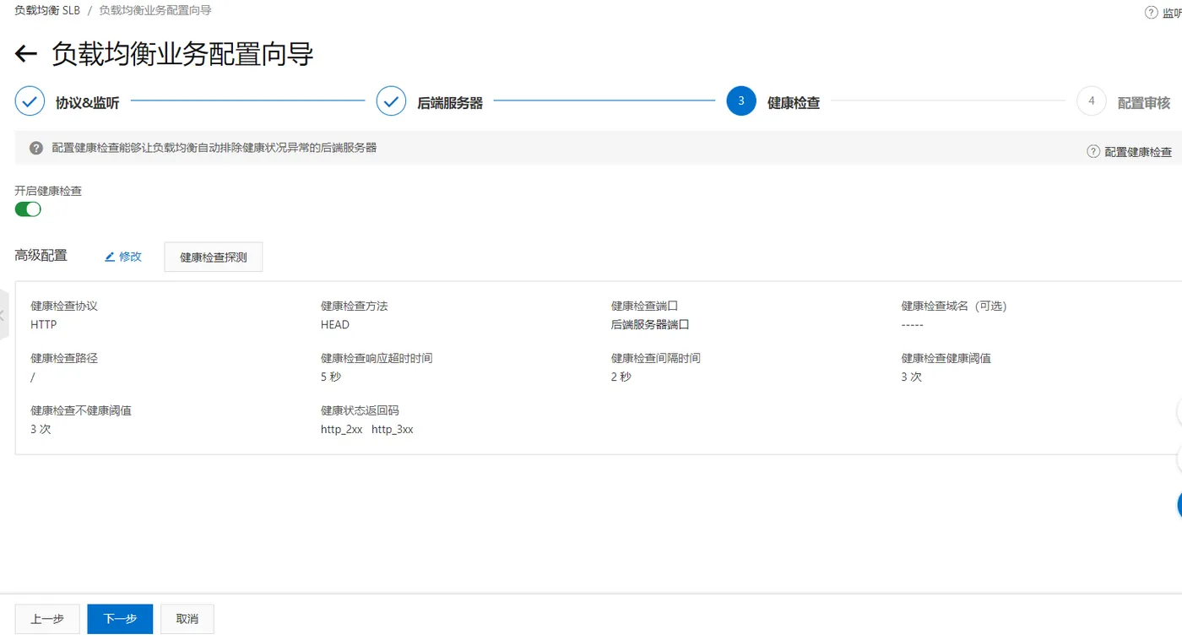This screenshot has height=640, width=1182.
Task: Expand the collapsed left sidebar handle
Action: [3, 314]
